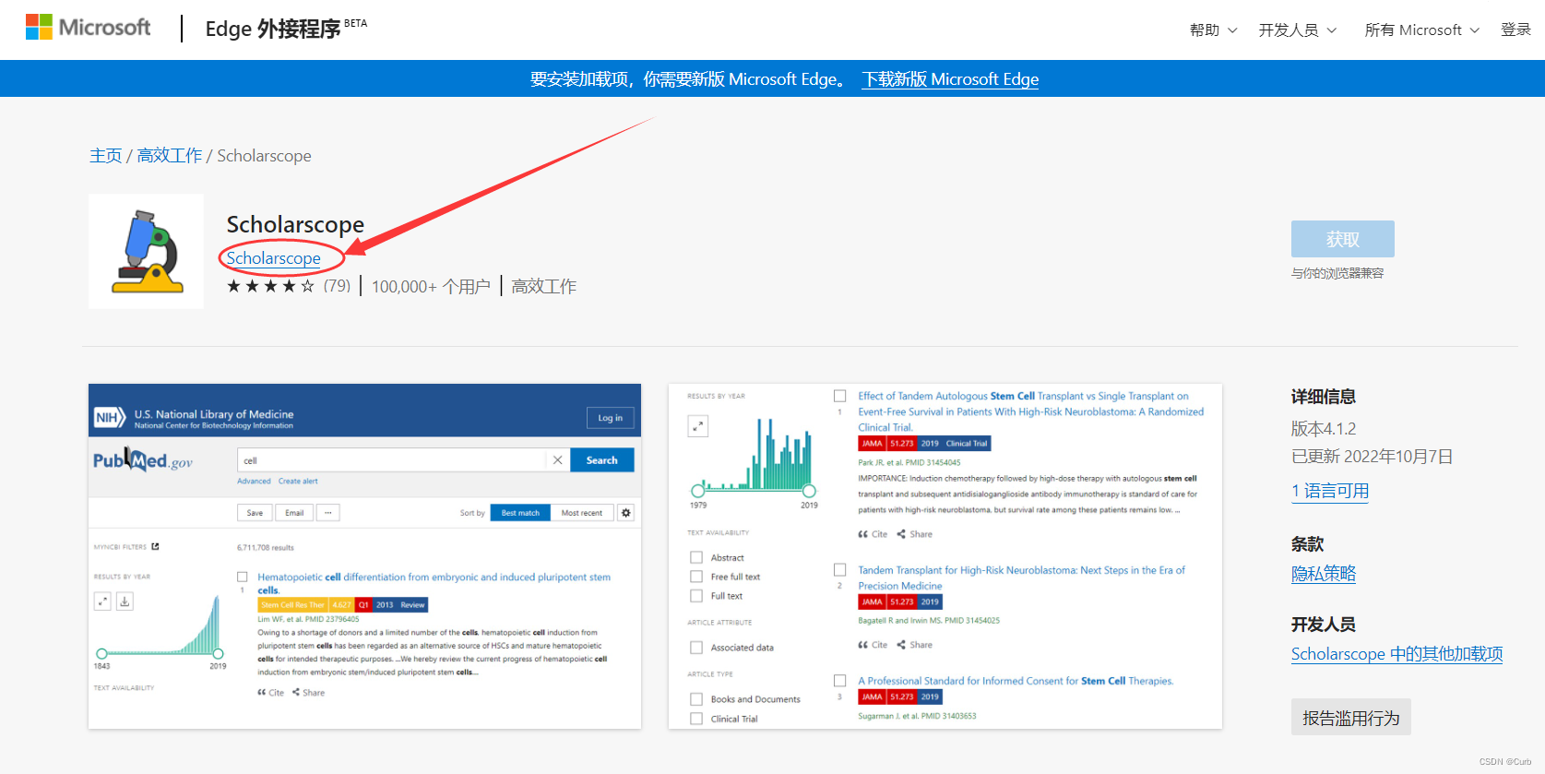
Task: Click the expand chart icon above the 1843 timeline
Action: 102,601
